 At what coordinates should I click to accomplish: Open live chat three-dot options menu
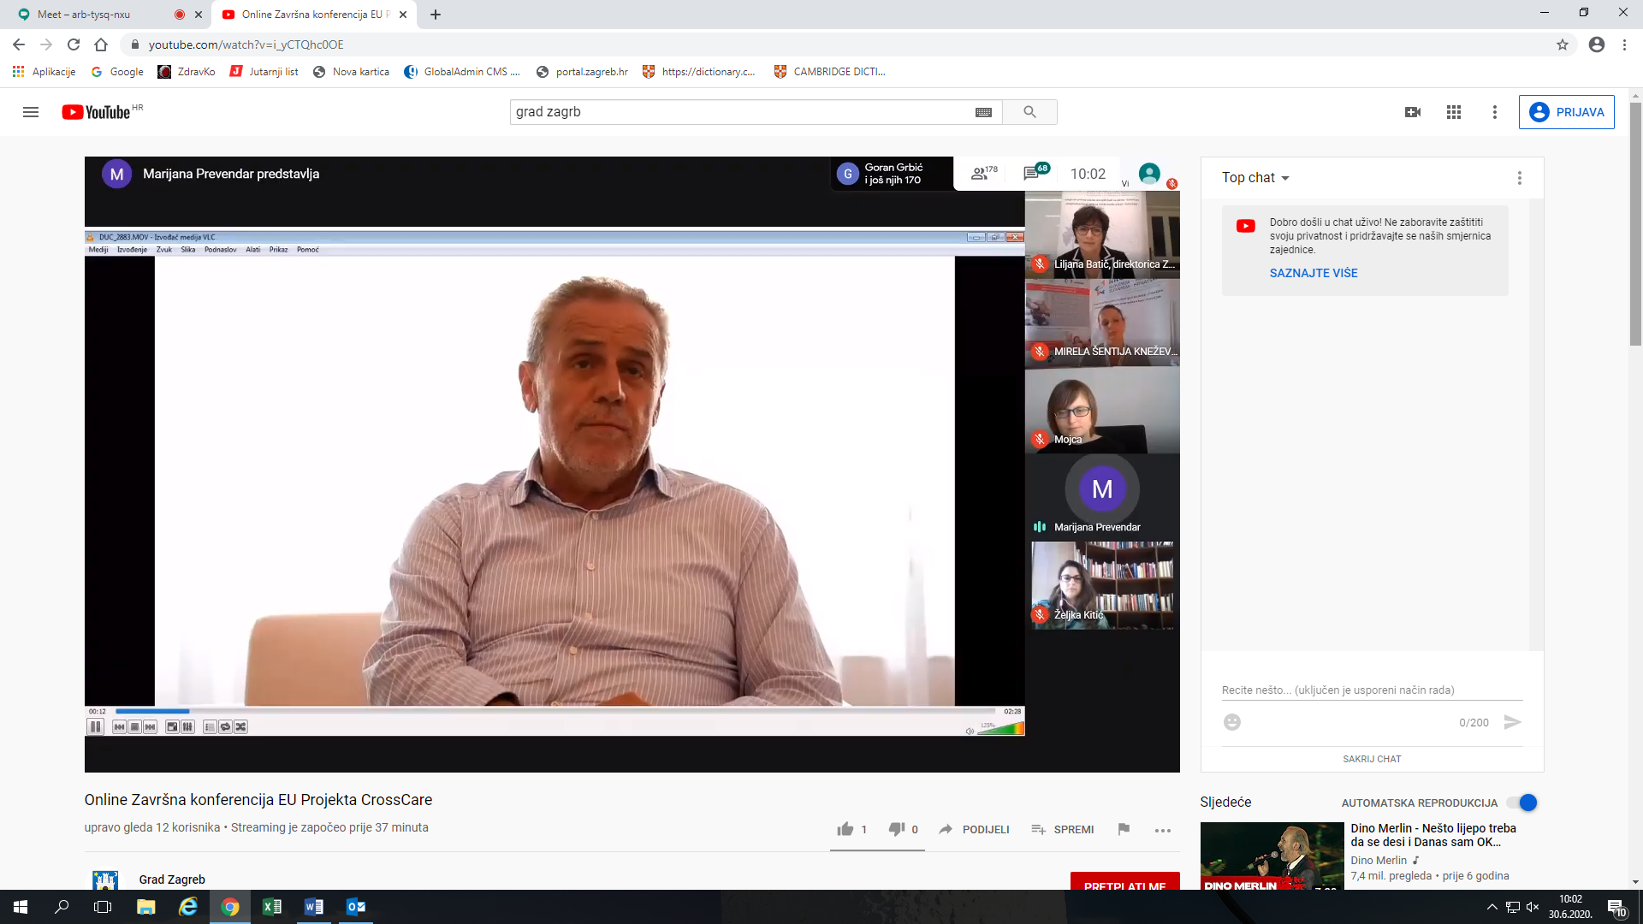point(1519,178)
